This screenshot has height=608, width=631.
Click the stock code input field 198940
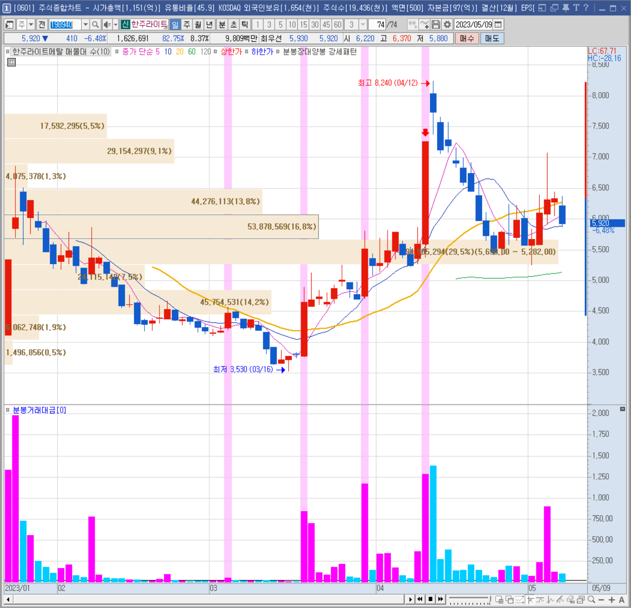tap(65, 24)
